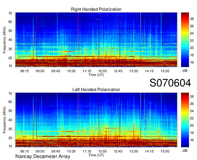Click the 14:15 time tick of Right Handed plot
Image resolution: width=197 pixels, height=160 pixels.
149,71
